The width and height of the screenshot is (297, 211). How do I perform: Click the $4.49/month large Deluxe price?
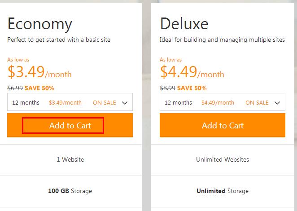pyautogui.click(x=192, y=72)
